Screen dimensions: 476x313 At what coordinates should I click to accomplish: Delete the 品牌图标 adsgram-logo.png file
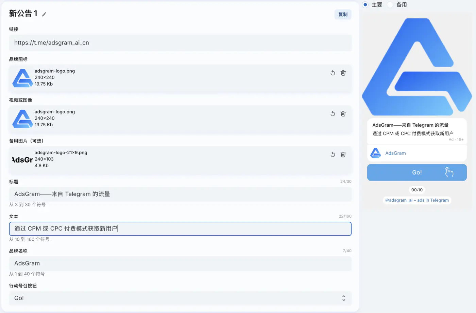343,73
